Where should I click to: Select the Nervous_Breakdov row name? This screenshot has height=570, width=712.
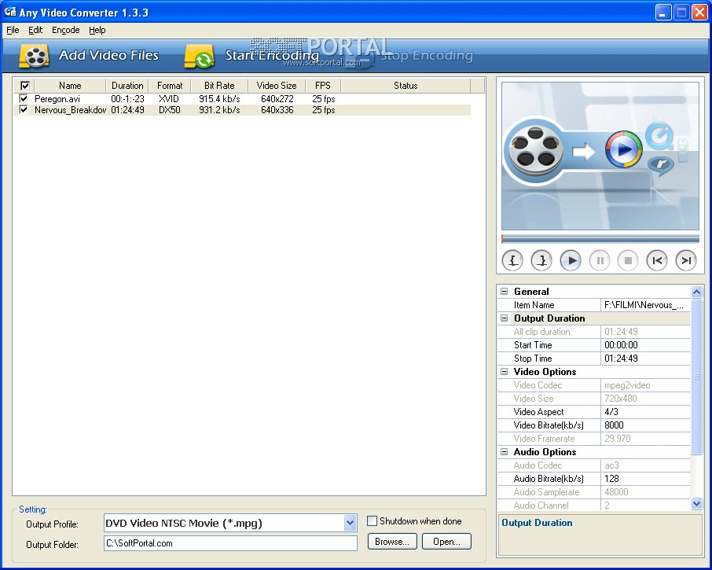(70, 109)
